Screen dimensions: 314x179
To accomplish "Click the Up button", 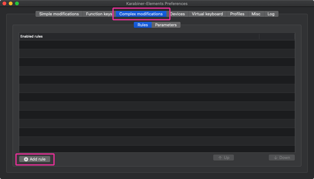I will tap(224, 158).
